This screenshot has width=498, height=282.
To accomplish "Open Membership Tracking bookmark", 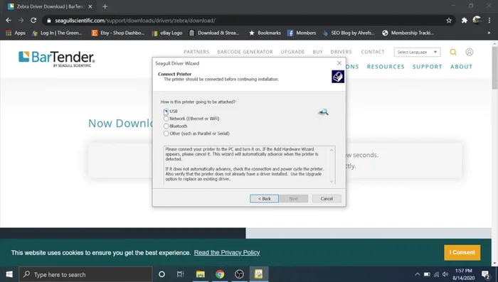I will pos(408,33).
